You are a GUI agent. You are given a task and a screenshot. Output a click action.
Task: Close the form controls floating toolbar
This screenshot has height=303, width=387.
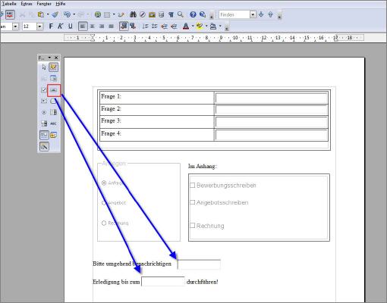(x=56, y=58)
